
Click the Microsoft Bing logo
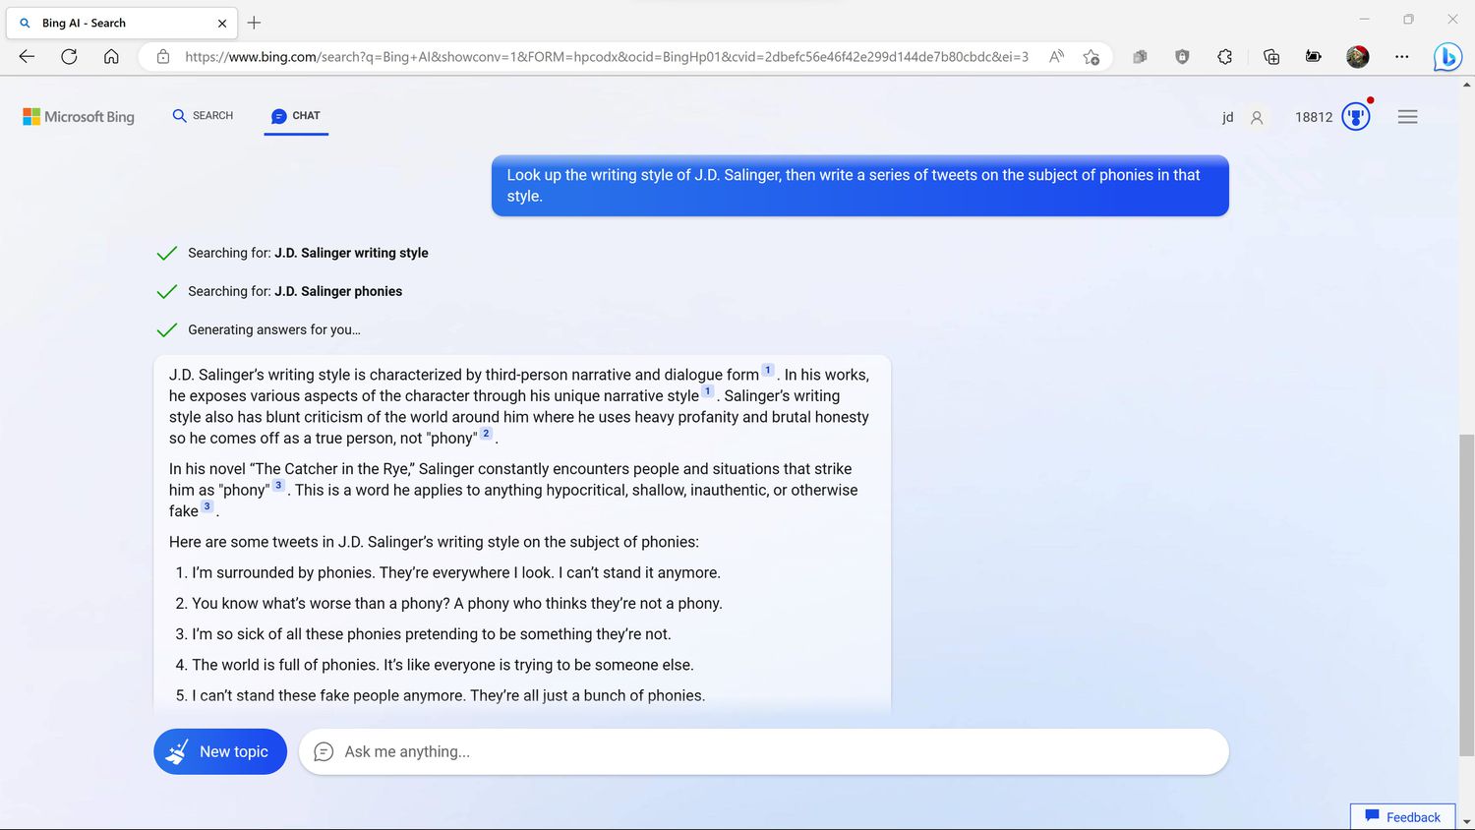click(79, 117)
